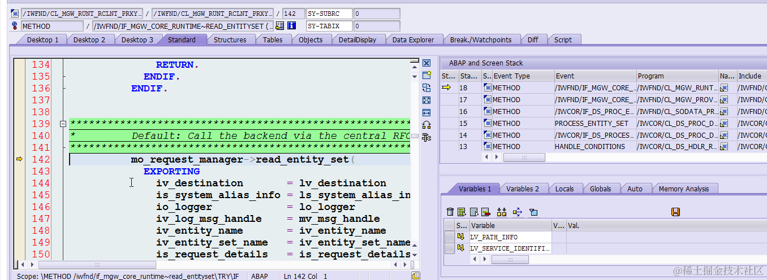
Task: Click the trash can icon in Variables toolbar
Action: (450, 212)
